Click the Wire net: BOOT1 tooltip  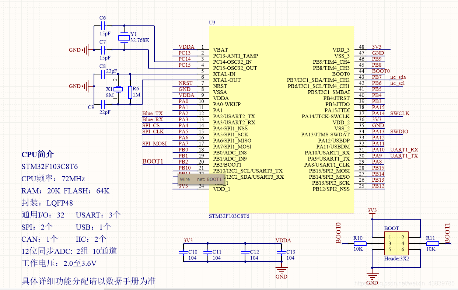(201, 179)
